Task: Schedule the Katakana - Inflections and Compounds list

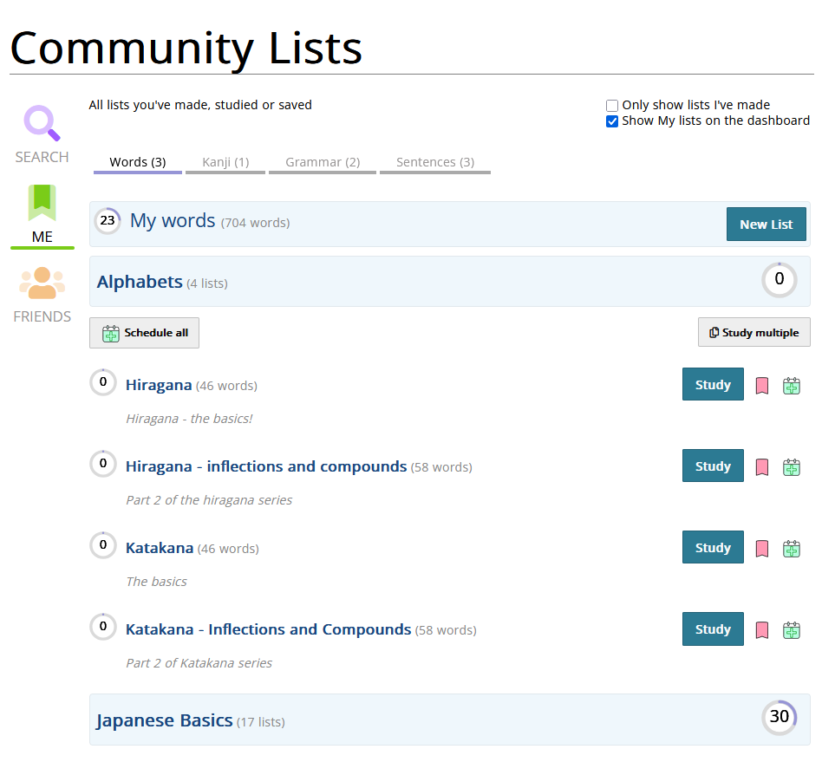Action: point(792,630)
